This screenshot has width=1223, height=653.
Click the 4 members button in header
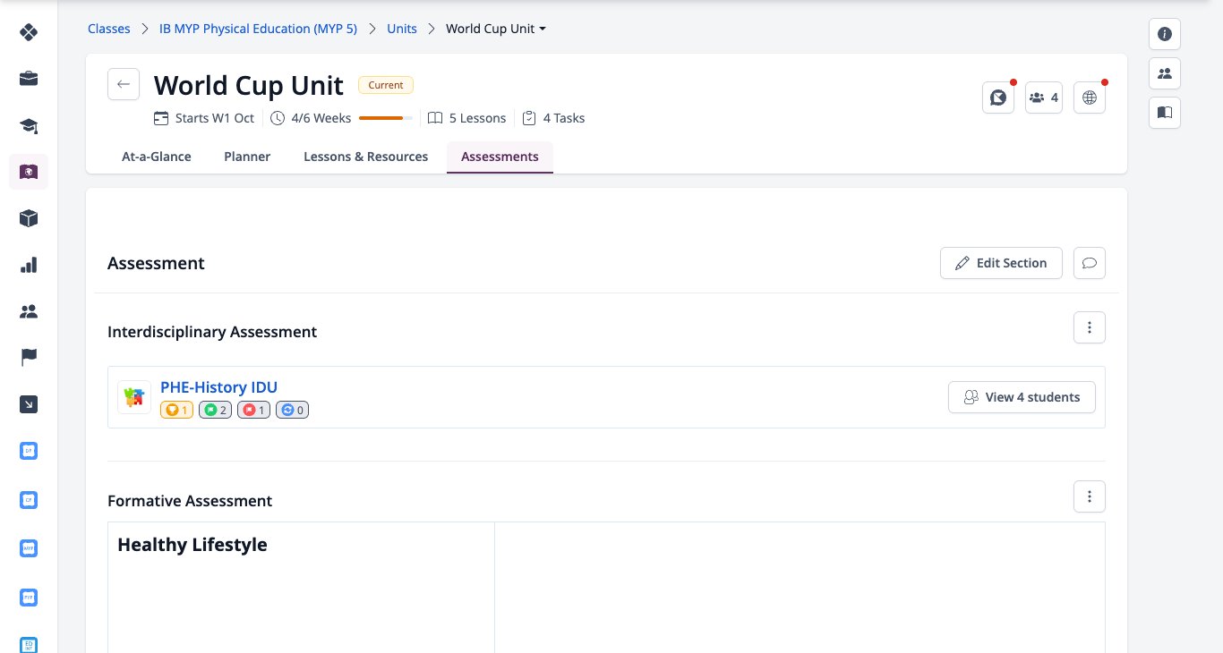pos(1044,98)
